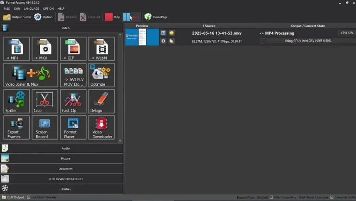The image size is (356, 201).
Task: Open the Optimize video tool
Action: click(102, 75)
